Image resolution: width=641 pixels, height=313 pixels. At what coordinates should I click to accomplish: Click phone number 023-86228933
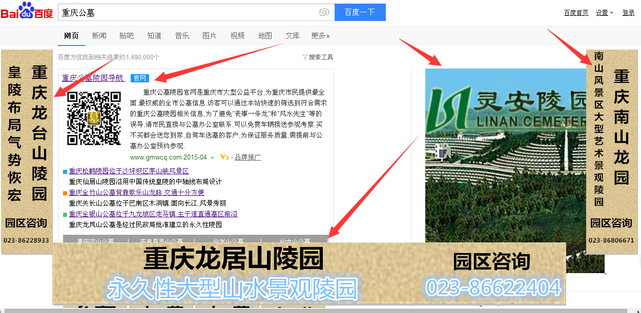pos(27,240)
